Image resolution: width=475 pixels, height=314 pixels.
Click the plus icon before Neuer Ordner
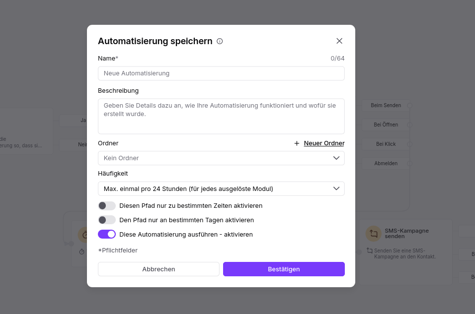pyautogui.click(x=297, y=143)
